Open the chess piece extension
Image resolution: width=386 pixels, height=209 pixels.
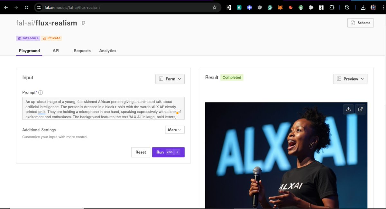(321, 7)
